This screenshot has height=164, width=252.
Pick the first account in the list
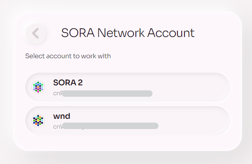pos(128,87)
